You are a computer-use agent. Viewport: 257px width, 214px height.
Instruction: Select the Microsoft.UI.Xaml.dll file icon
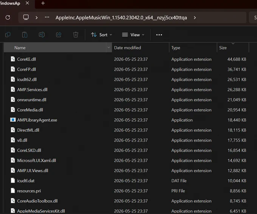pyautogui.click(x=13, y=160)
